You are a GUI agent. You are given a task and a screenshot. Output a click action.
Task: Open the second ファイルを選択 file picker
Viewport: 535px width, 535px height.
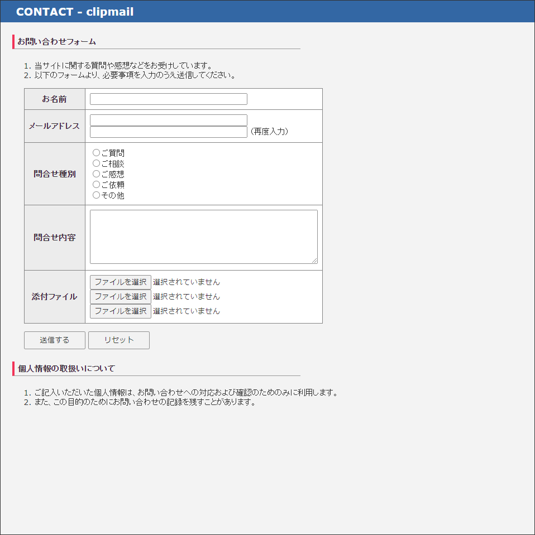point(120,296)
